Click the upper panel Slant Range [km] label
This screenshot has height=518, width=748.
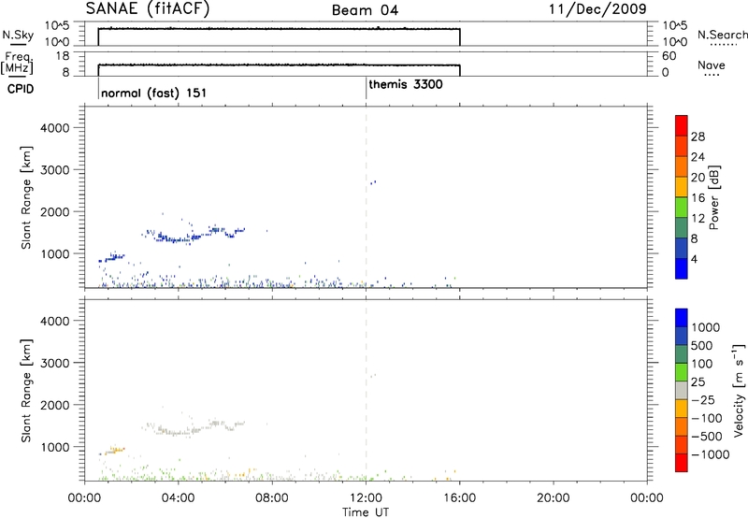[x=26, y=197]
